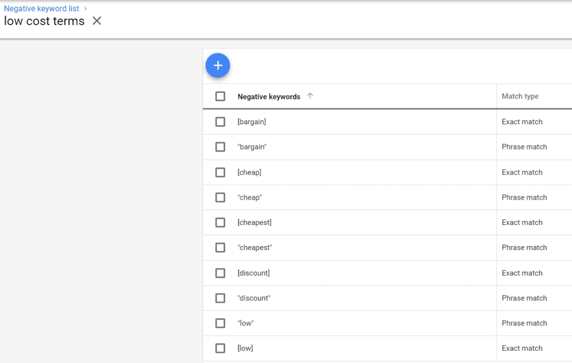Image resolution: width=572 pixels, height=363 pixels.
Task: Click the "discount" keyword text
Action: point(254,298)
